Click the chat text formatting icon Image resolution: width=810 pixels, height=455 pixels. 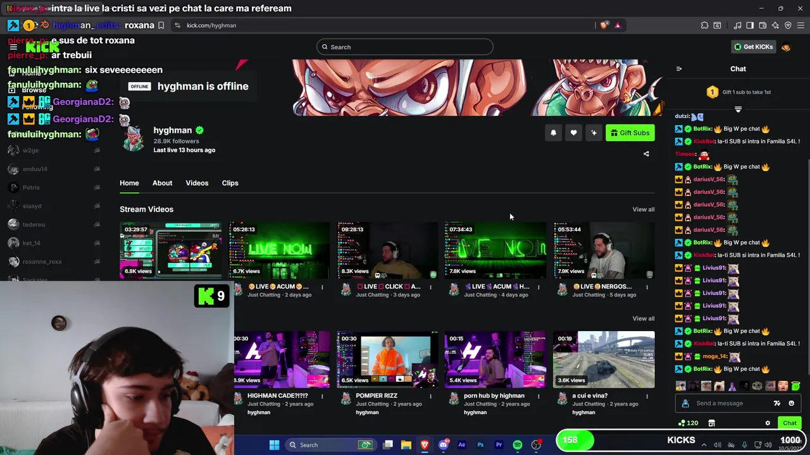click(x=777, y=403)
